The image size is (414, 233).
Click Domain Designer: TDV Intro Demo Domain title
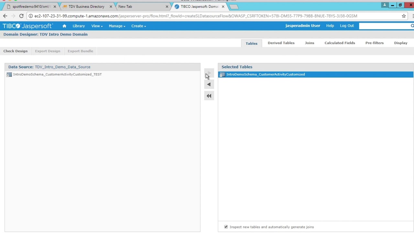tap(45, 34)
